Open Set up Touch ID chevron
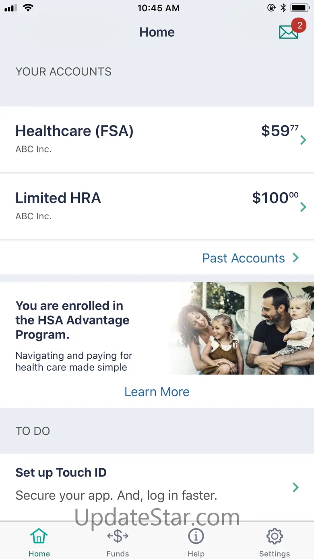314x559 pixels. click(x=295, y=487)
